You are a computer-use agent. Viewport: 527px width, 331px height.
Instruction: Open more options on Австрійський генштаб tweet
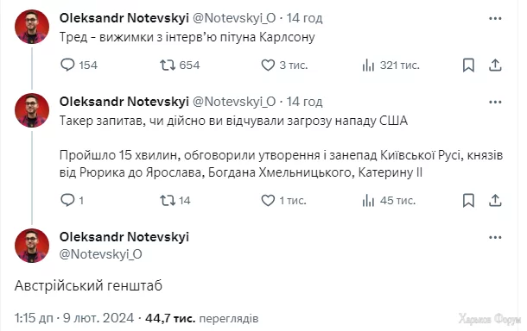[495, 237]
